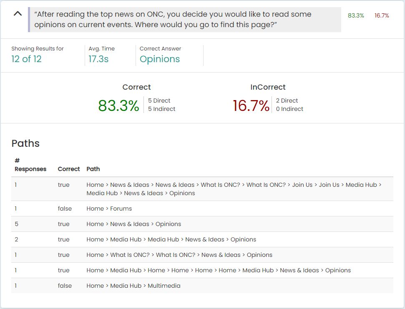Click the task question text about ONC opinions
The image size is (405, 309).
[x=173, y=19]
